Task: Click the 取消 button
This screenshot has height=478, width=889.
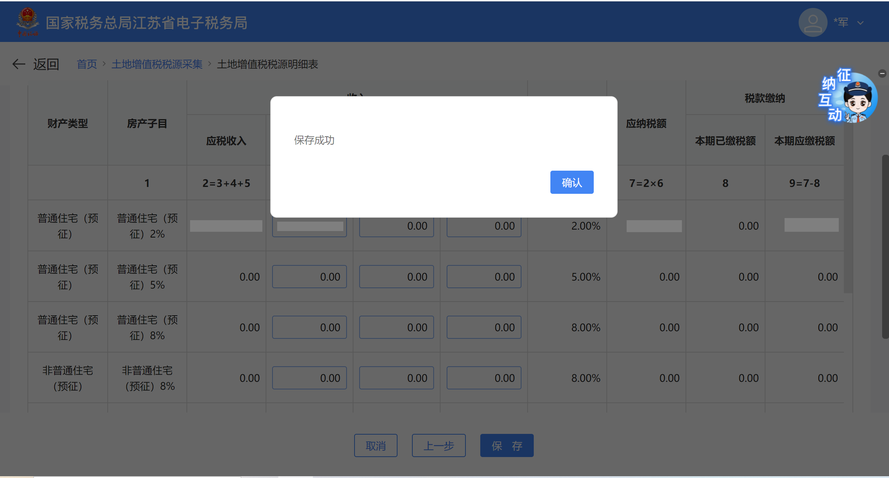Action: (x=375, y=445)
